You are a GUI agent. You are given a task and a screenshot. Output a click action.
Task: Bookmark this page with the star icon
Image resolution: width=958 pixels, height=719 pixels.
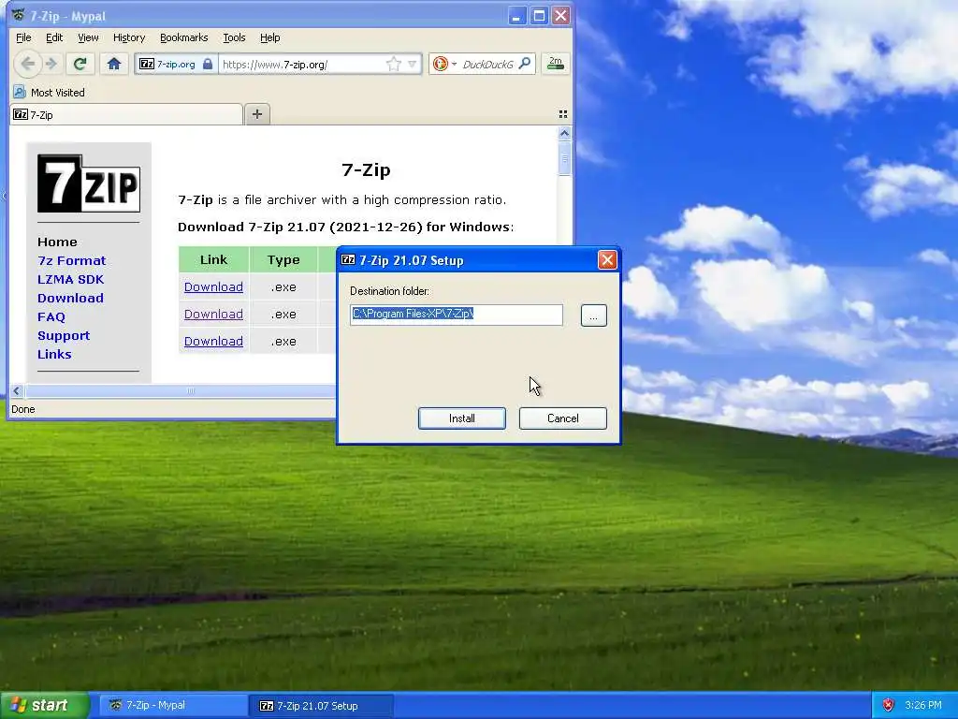click(394, 65)
